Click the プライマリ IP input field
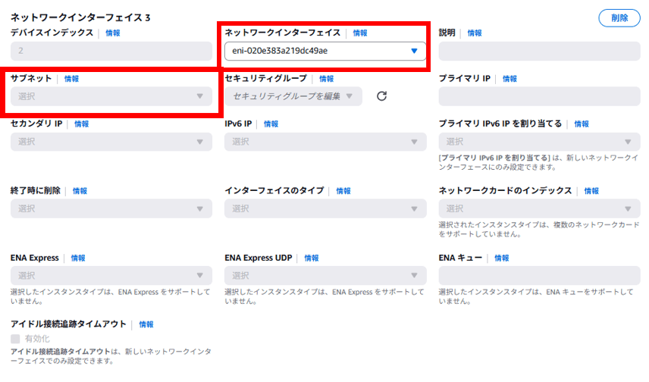This screenshot has width=649, height=382. click(x=539, y=96)
